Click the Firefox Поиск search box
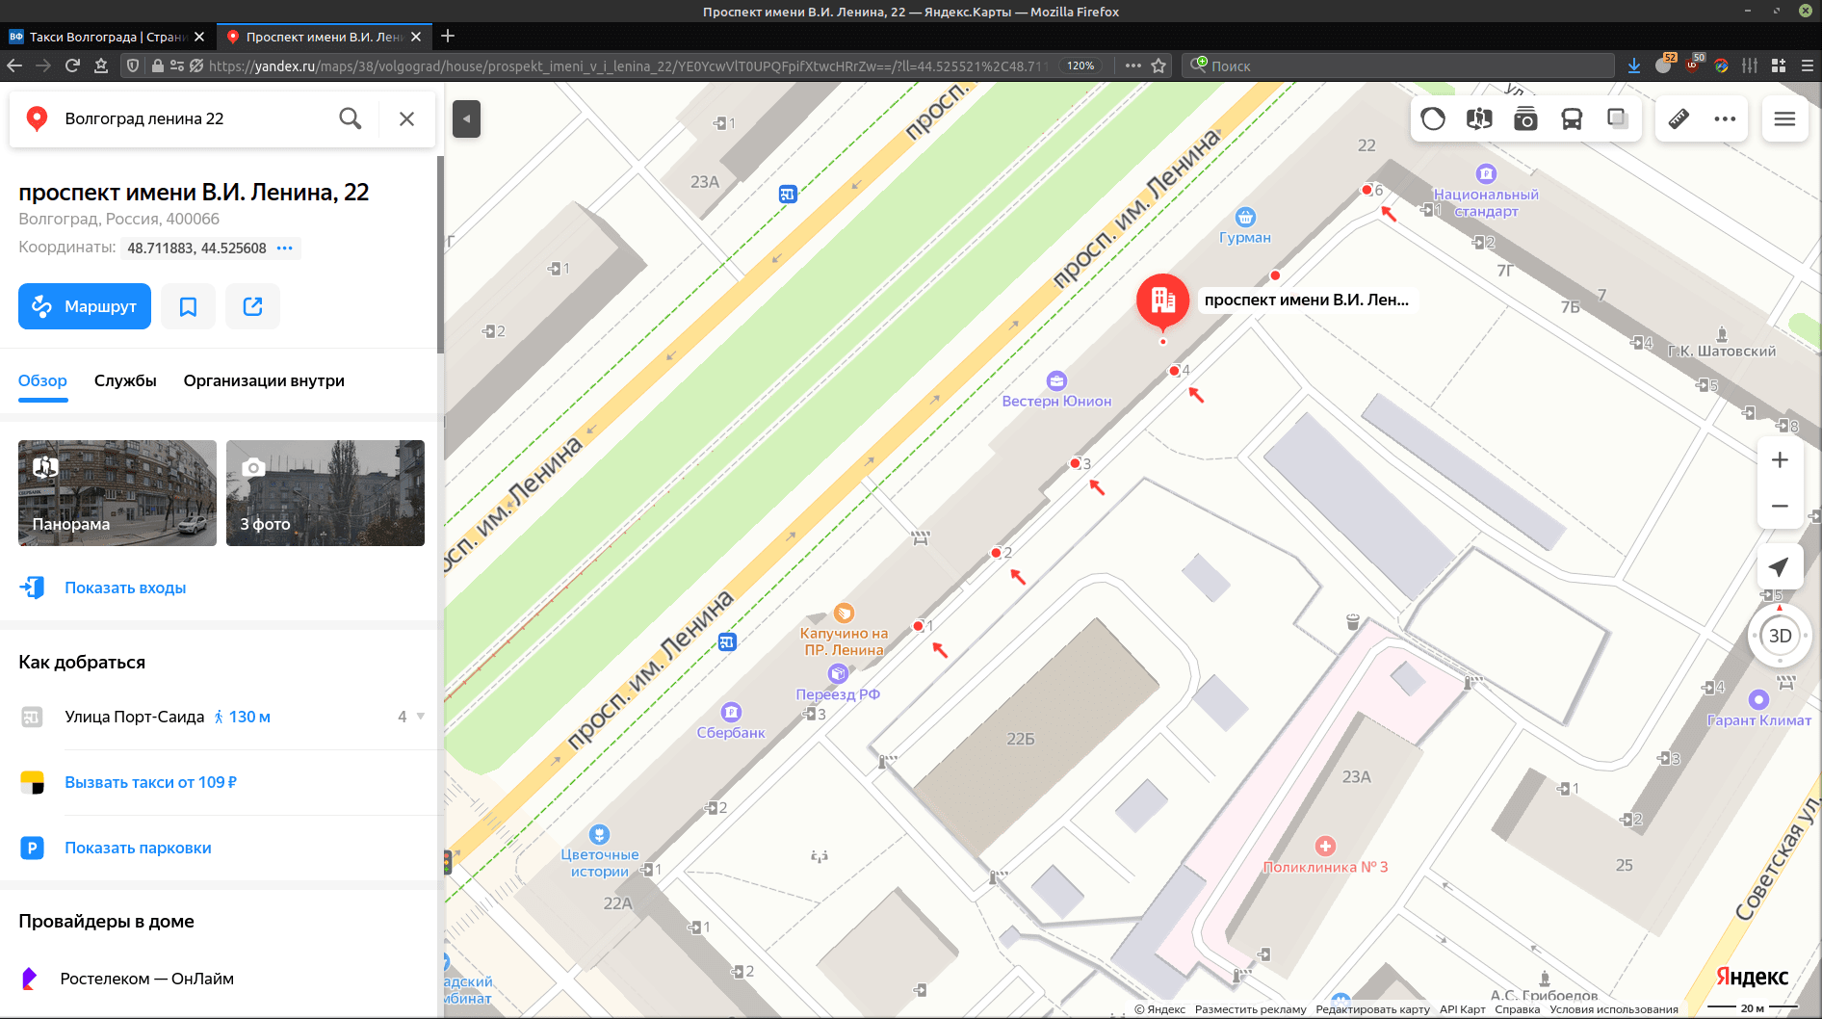This screenshot has width=1822, height=1019. point(1398,65)
